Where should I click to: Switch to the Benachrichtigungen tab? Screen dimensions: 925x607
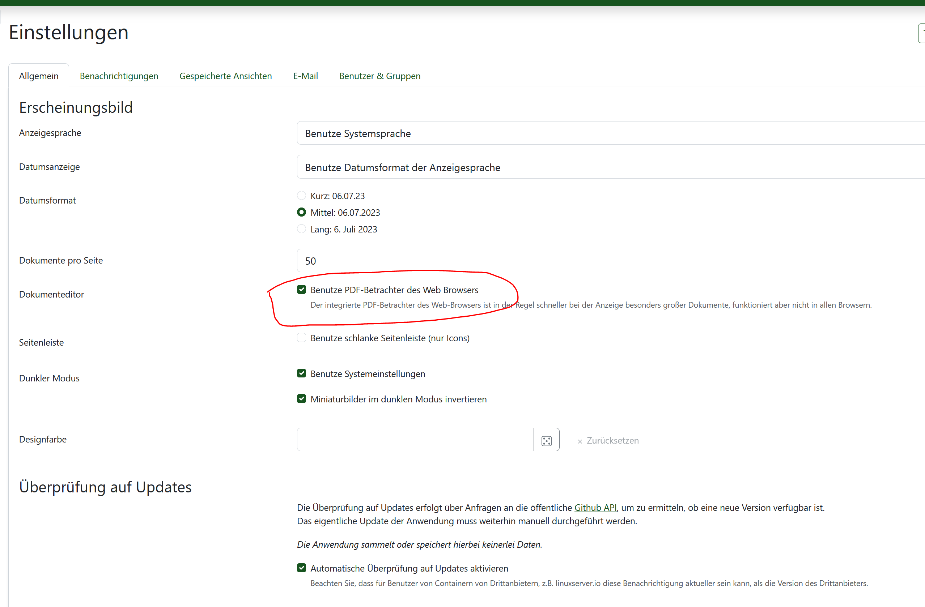(x=119, y=76)
